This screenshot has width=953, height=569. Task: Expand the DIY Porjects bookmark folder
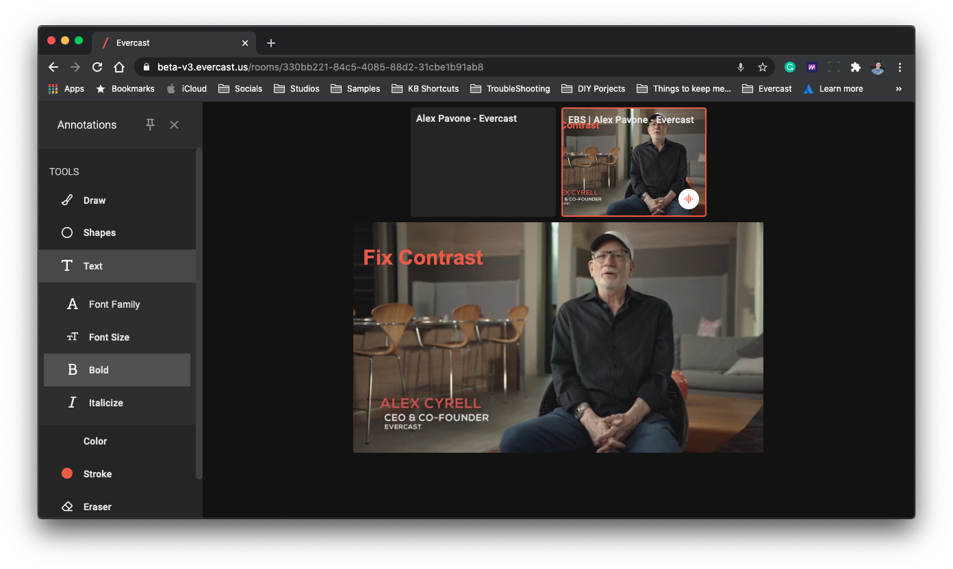(593, 89)
